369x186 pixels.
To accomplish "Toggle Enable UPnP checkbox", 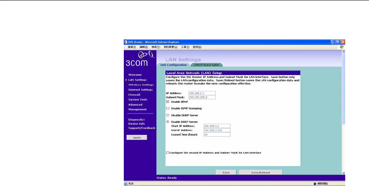I will click(168, 102).
